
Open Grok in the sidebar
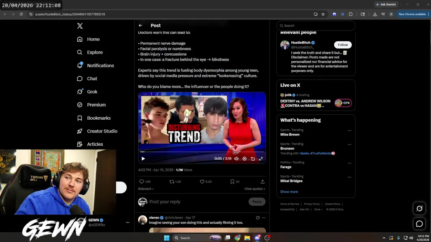pos(87,92)
